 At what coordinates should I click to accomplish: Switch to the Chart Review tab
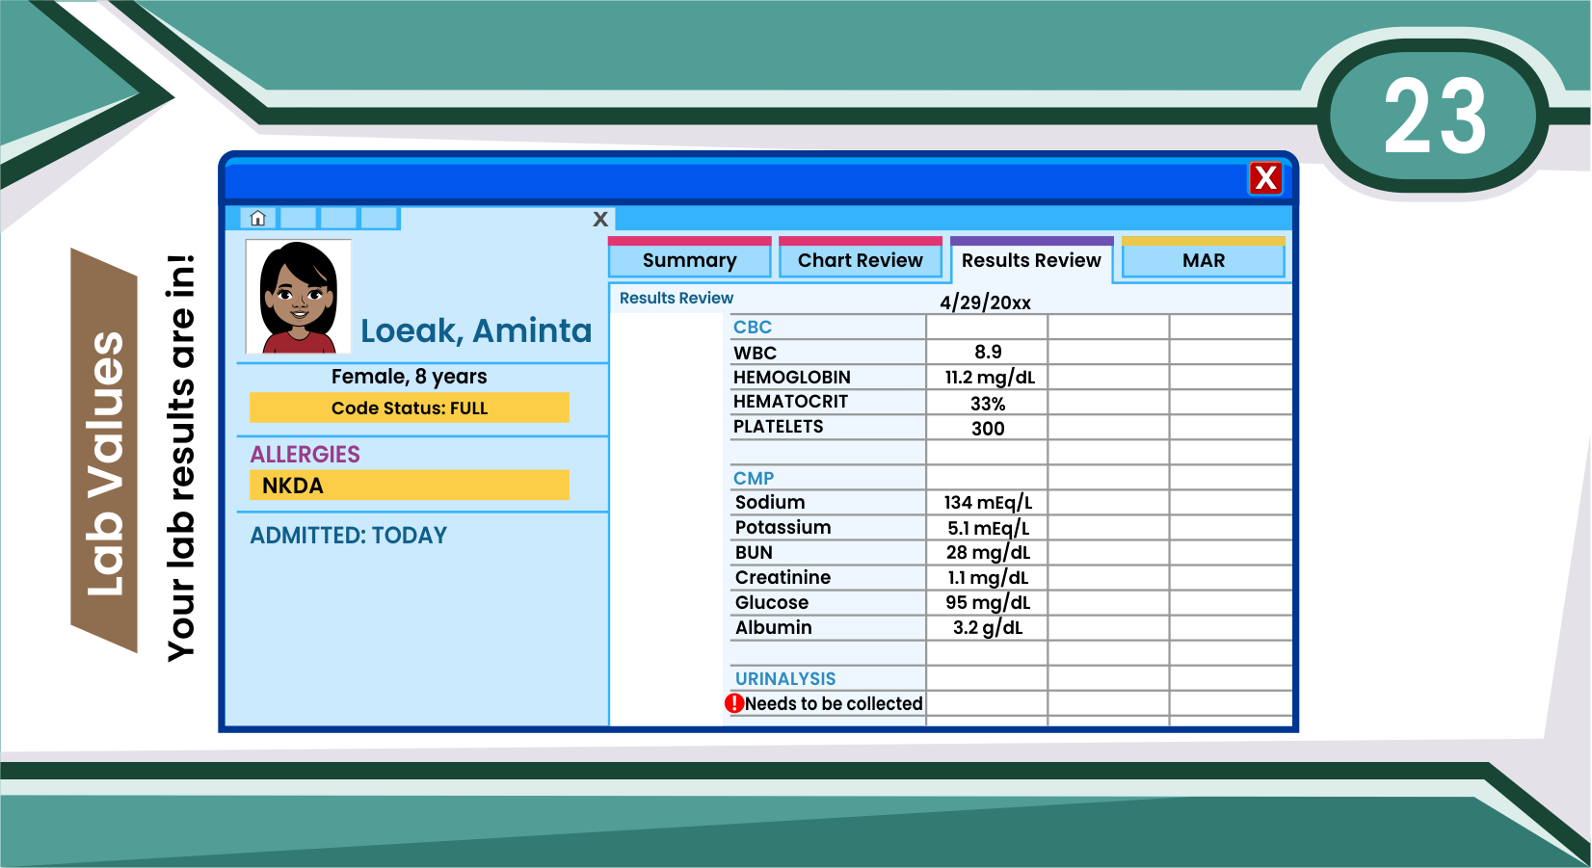coord(860,260)
